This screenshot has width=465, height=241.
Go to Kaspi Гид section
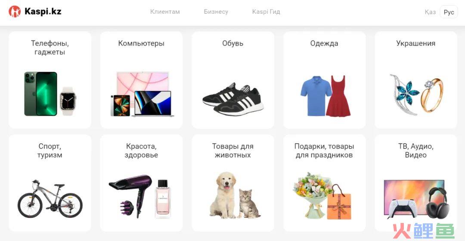(266, 12)
